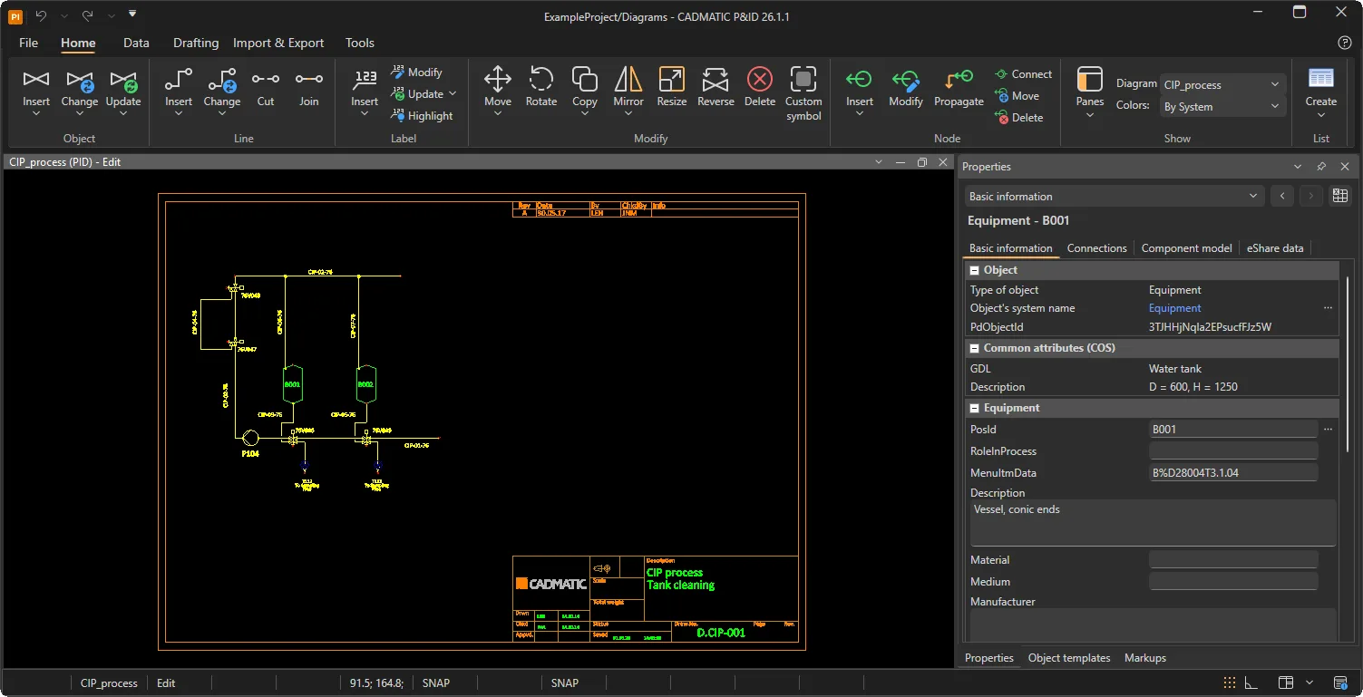Image resolution: width=1363 pixels, height=697 pixels.
Task: Open the Customize Quick Access dropdown
Action: pyautogui.click(x=132, y=15)
